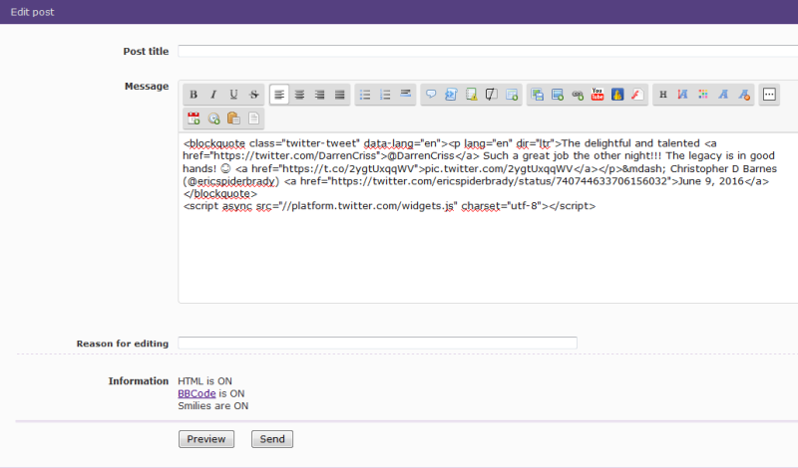This screenshot has width=798, height=468.
Task: Insert a code block
Action: pos(451,95)
